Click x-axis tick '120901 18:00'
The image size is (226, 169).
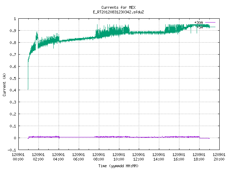tap(199, 157)
